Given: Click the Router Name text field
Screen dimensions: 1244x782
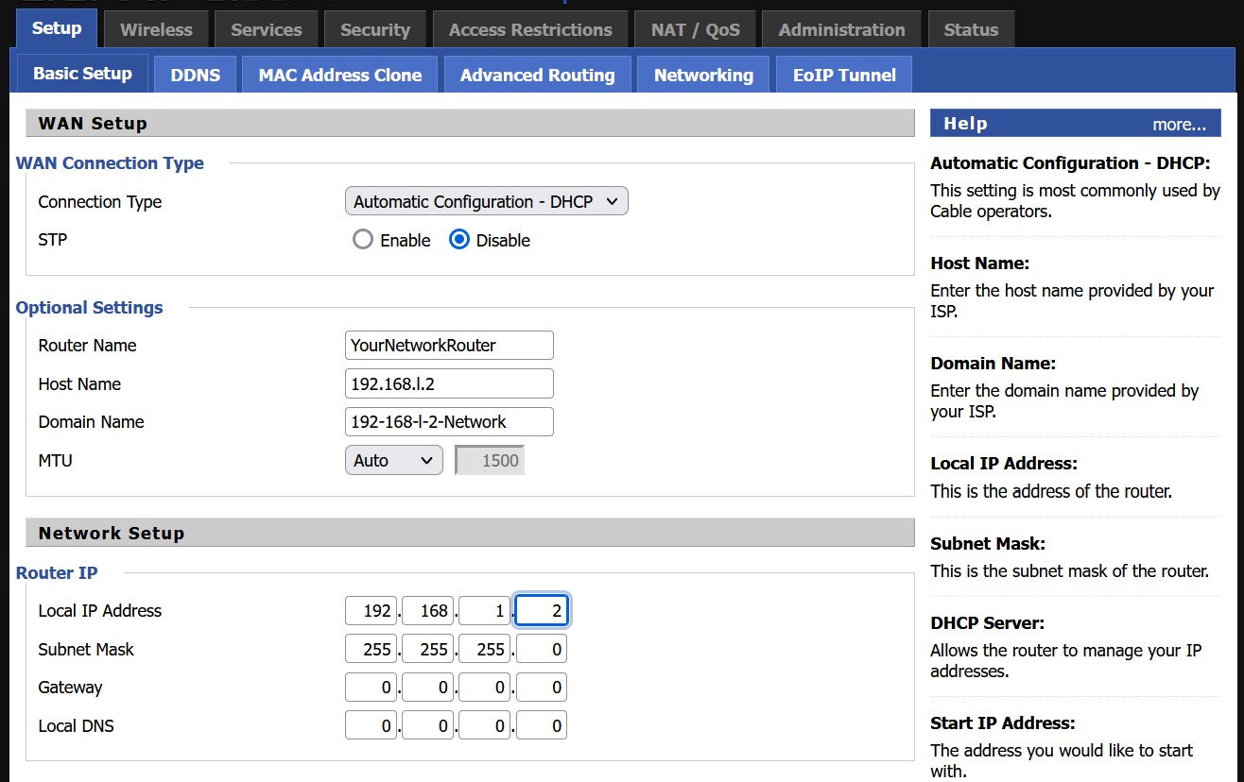Looking at the screenshot, I should point(449,345).
